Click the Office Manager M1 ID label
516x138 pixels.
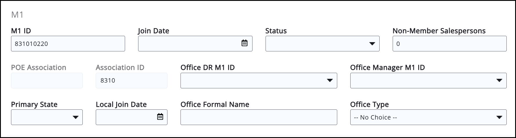[x=387, y=68]
